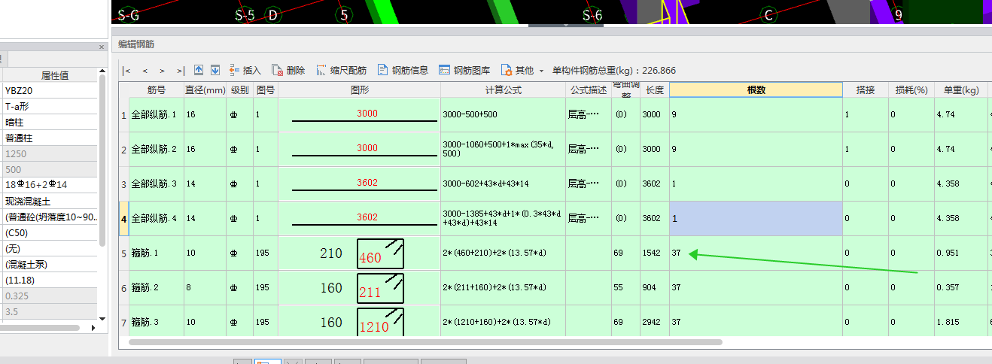Click 全部纵筋.3 name cell
This screenshot has height=364, width=992.
[x=156, y=184]
